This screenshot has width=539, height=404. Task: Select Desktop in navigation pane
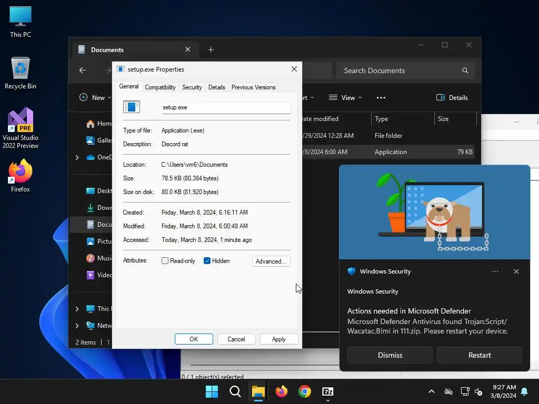(x=98, y=190)
